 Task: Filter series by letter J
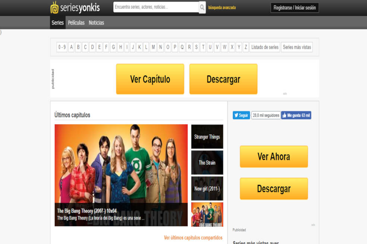(x=133, y=47)
